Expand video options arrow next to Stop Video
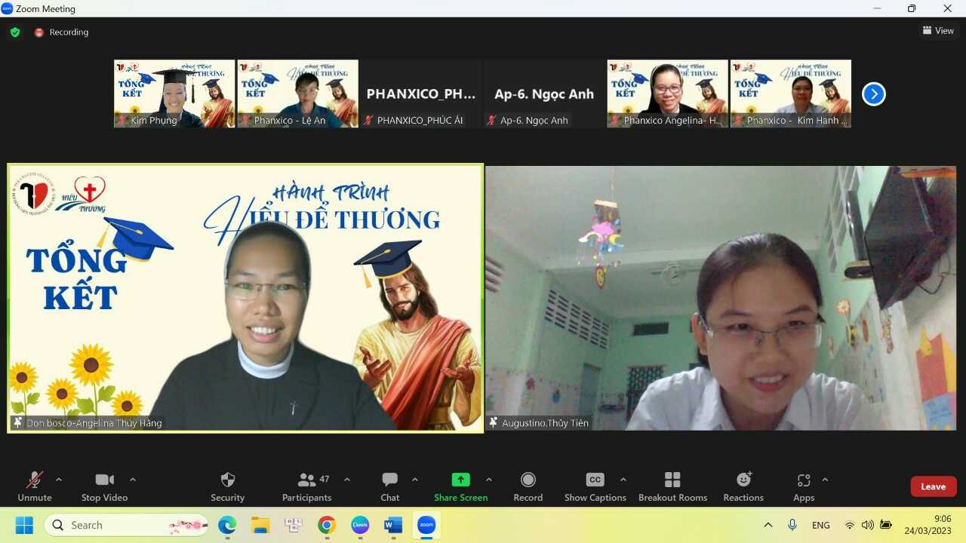Image resolution: width=966 pixels, height=543 pixels. tap(133, 480)
